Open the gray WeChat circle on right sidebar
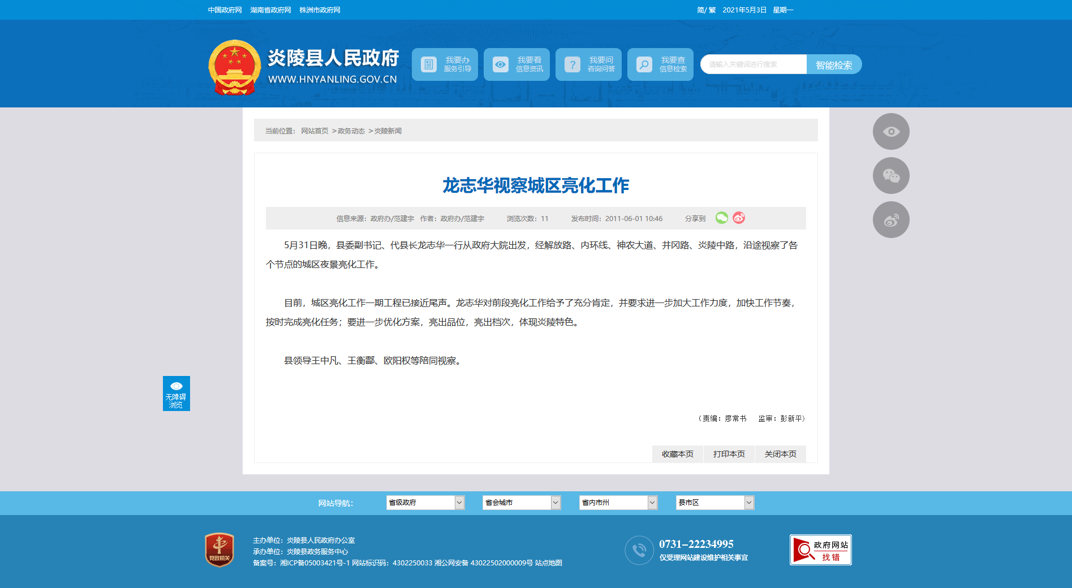Image resolution: width=1072 pixels, height=588 pixels. coord(891,176)
